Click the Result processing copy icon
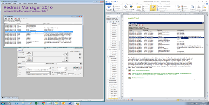Image resolution: width=209 pixels, height=105 pixels. [x=80, y=54]
